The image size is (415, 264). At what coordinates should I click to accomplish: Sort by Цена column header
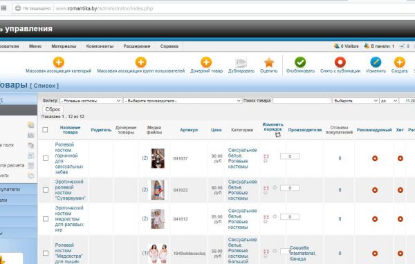[x=216, y=130]
